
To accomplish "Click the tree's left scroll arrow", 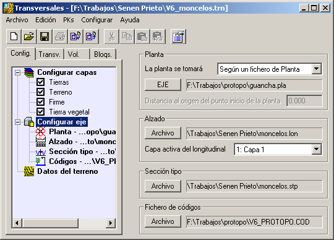I will tap(17, 223).
